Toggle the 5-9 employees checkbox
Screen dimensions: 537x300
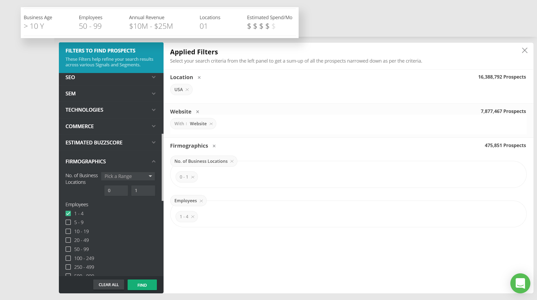tap(68, 222)
